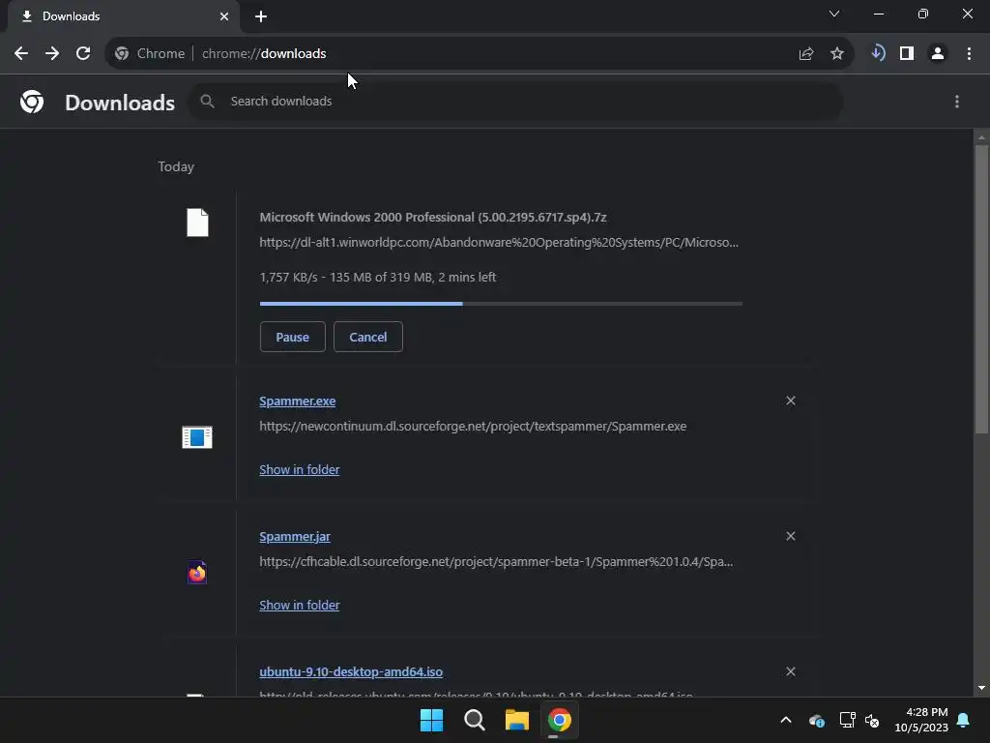The width and height of the screenshot is (990, 743).
Task: Click the Windows 2000 Professional file name
Action: click(x=433, y=218)
